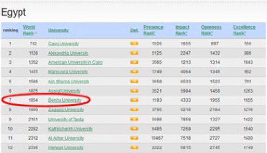Click the University of Tanta link
The image size is (267, 153).
point(66,119)
